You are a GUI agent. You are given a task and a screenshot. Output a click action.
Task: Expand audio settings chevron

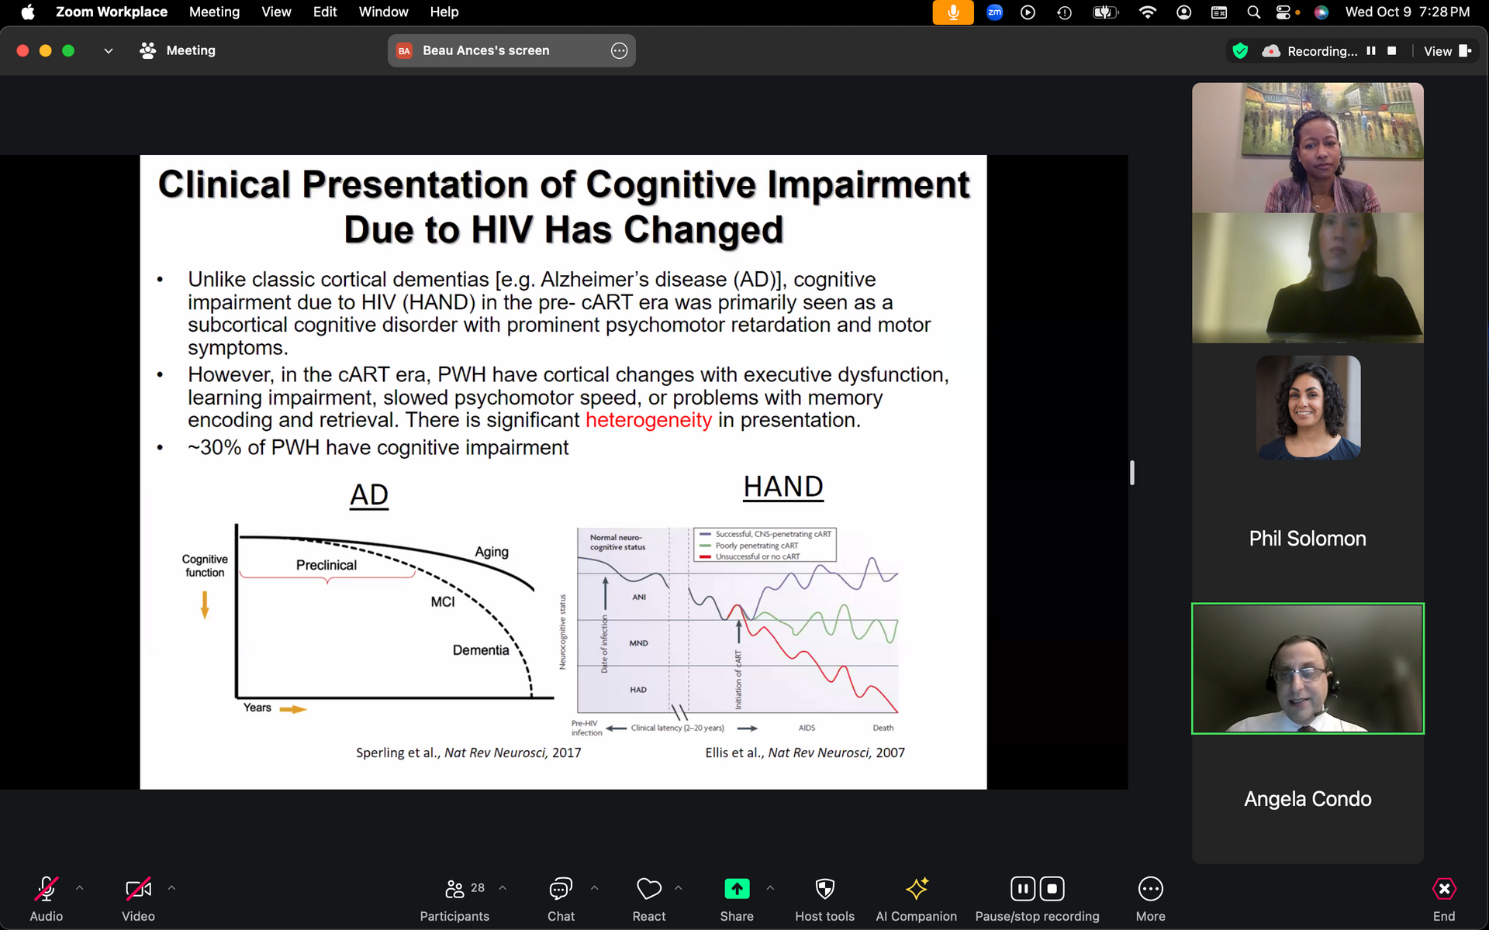tap(79, 888)
